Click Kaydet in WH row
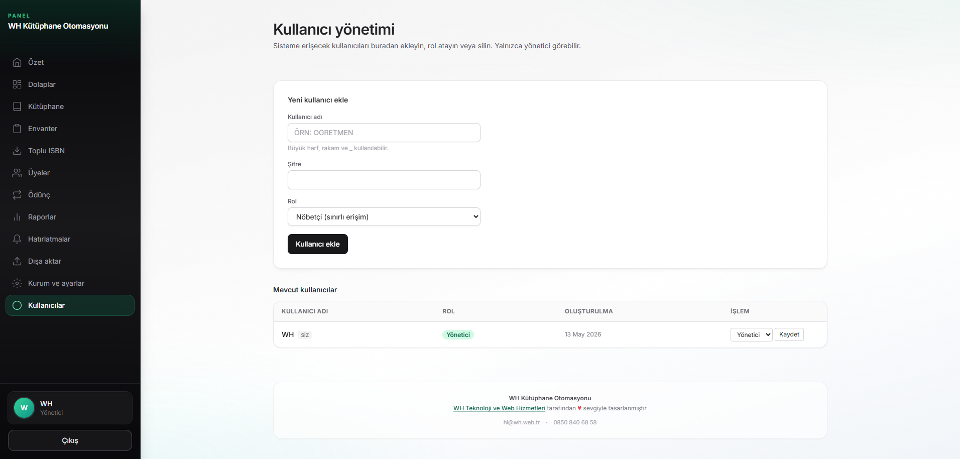Image resolution: width=960 pixels, height=459 pixels. (789, 334)
